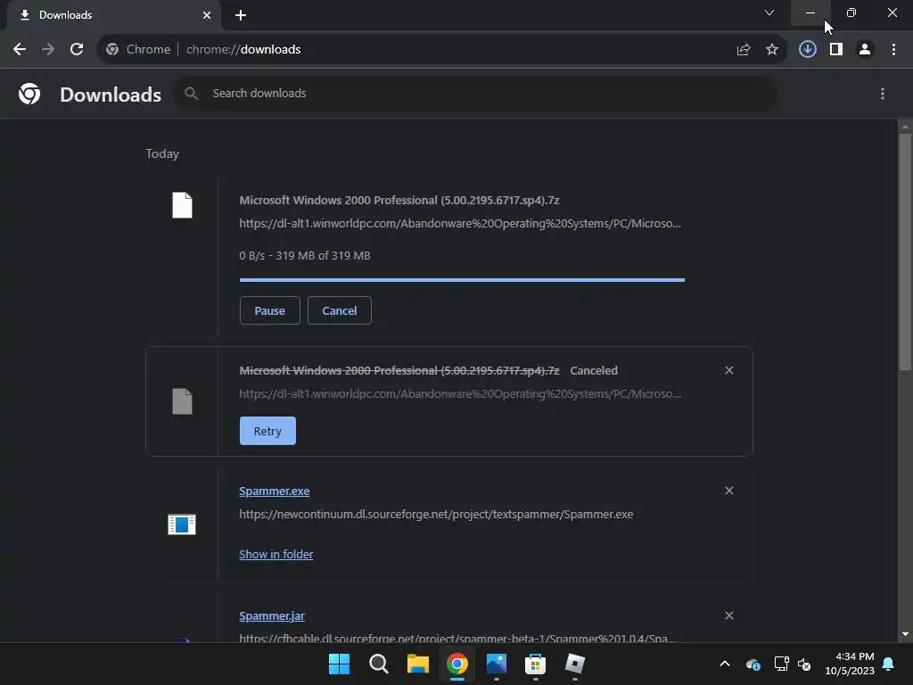Open the clock showing 4:34 PM
Screen dimensions: 913x685
pyautogui.click(x=850, y=664)
